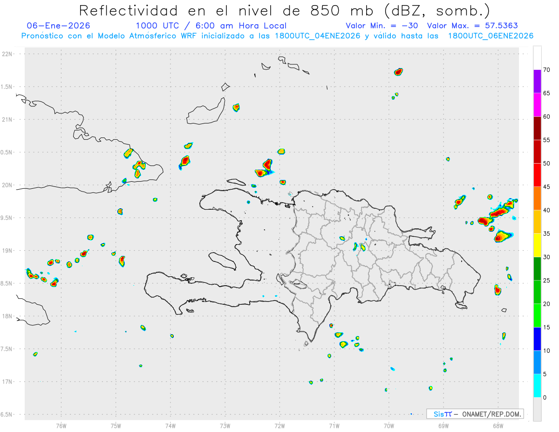Click the '76W' longitude label
This screenshot has height=432, width=559.
(61, 425)
